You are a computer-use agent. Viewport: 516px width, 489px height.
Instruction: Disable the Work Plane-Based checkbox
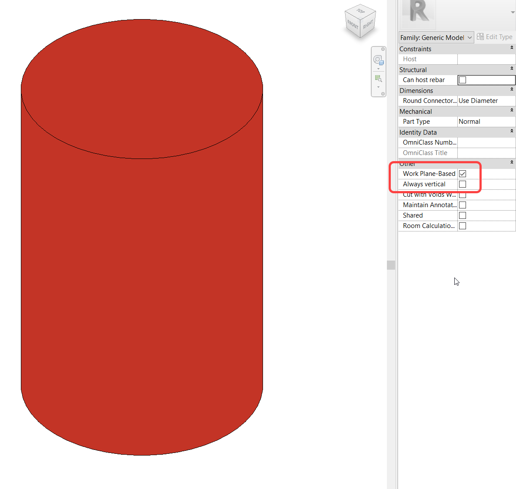coord(462,173)
